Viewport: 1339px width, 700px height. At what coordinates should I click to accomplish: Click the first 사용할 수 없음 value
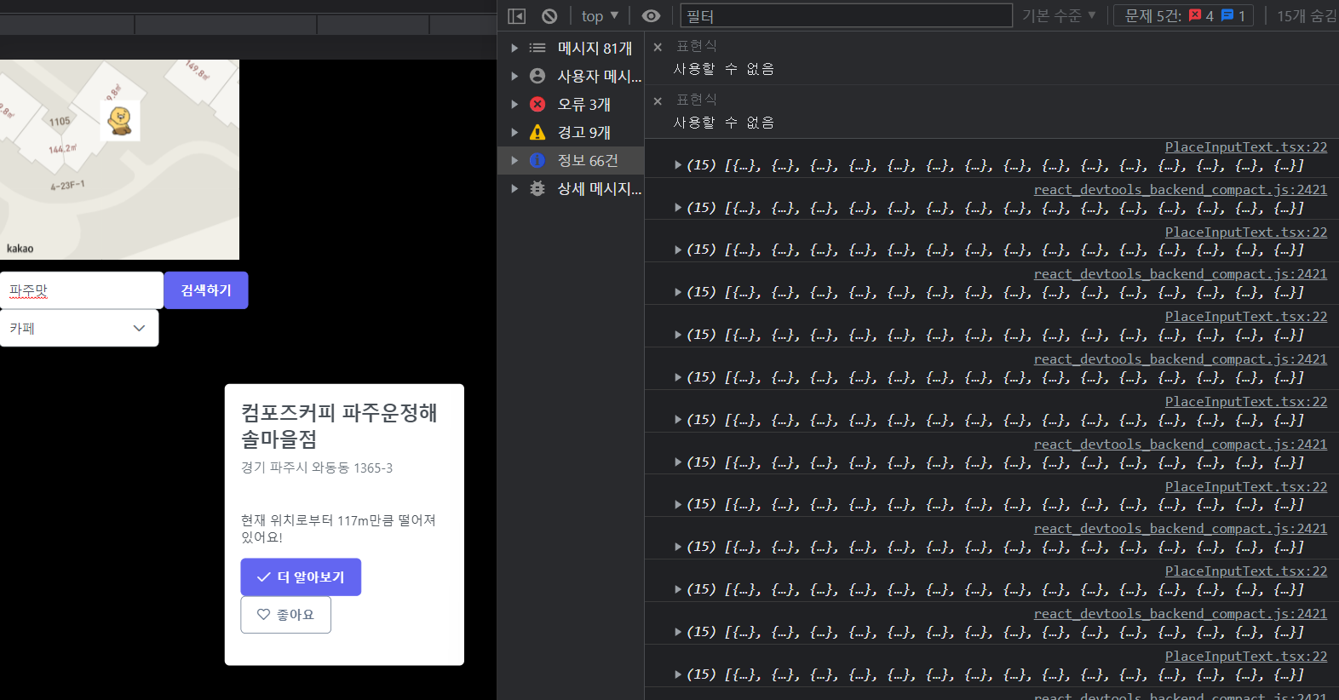pyautogui.click(x=724, y=69)
